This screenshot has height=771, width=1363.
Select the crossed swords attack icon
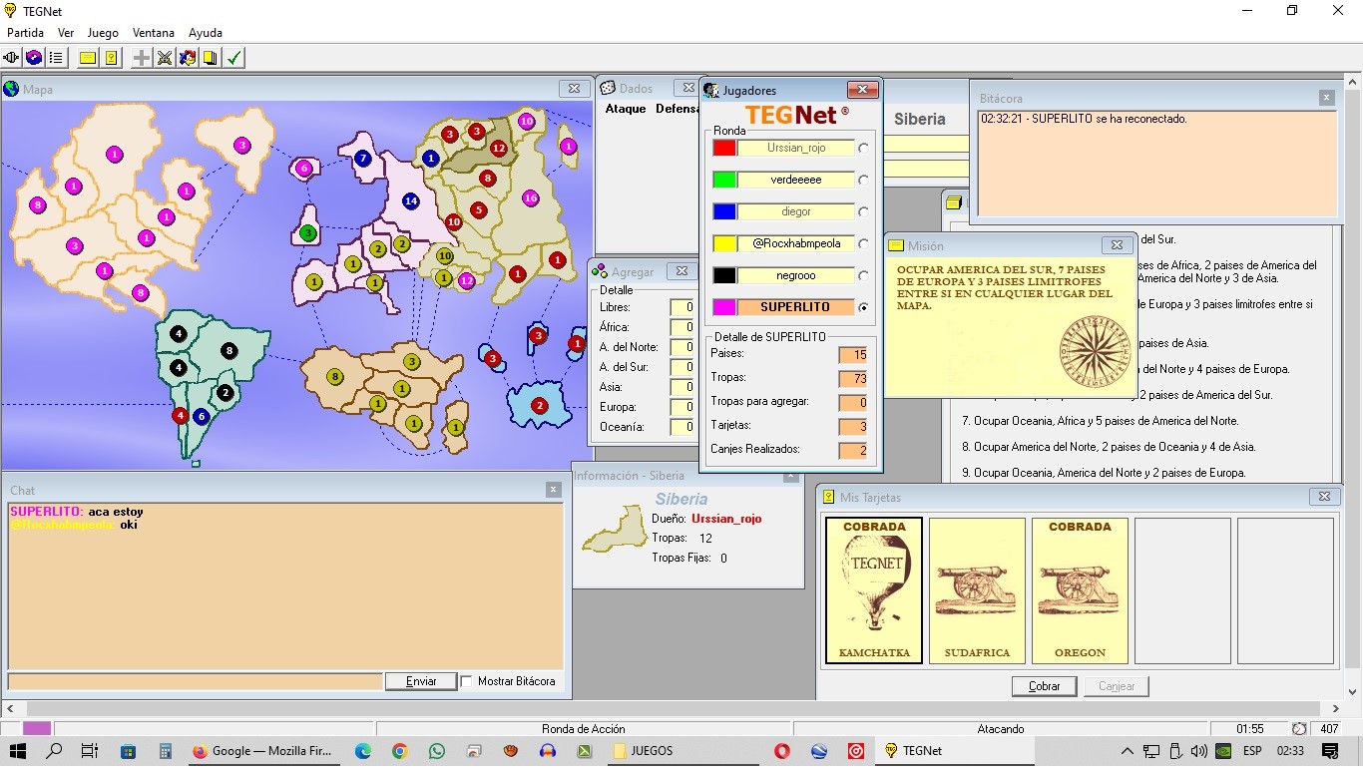165,58
